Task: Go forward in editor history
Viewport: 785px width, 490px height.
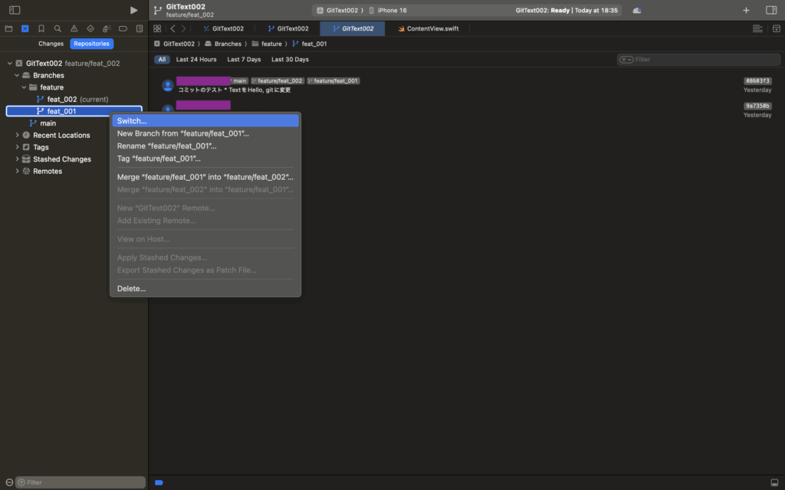Action: pos(184,28)
